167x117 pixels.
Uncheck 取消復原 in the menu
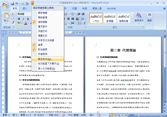click(48, 49)
